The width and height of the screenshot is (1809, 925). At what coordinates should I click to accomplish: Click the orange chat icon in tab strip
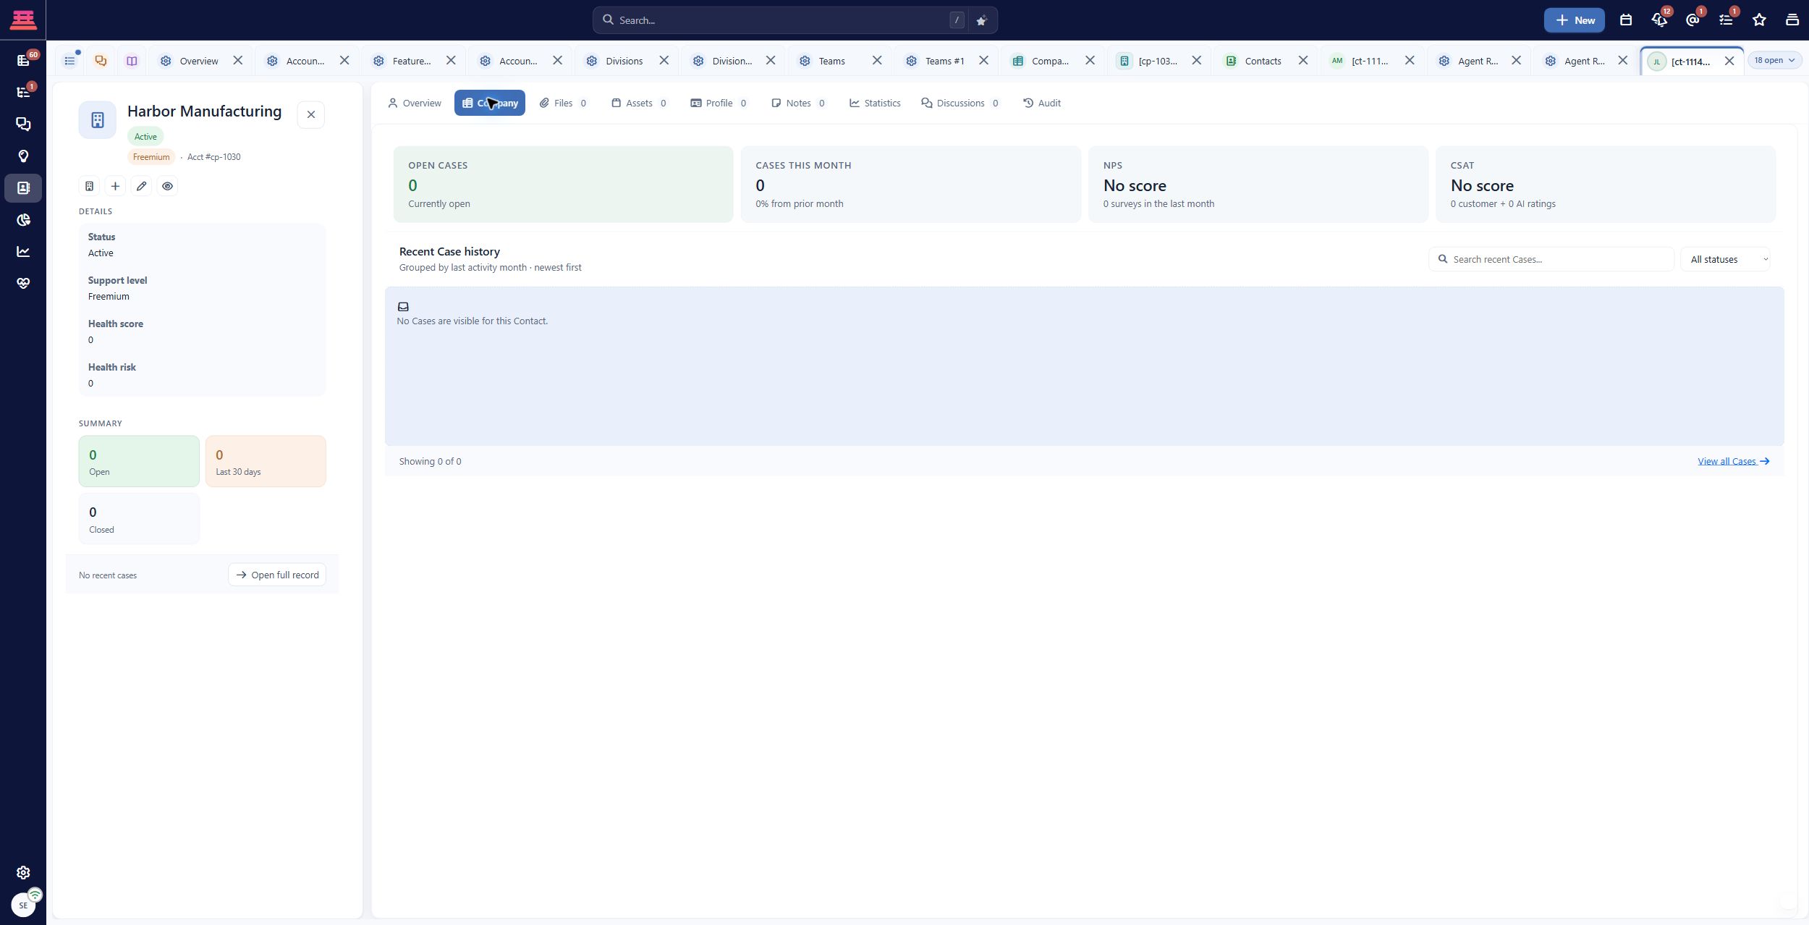point(101,61)
